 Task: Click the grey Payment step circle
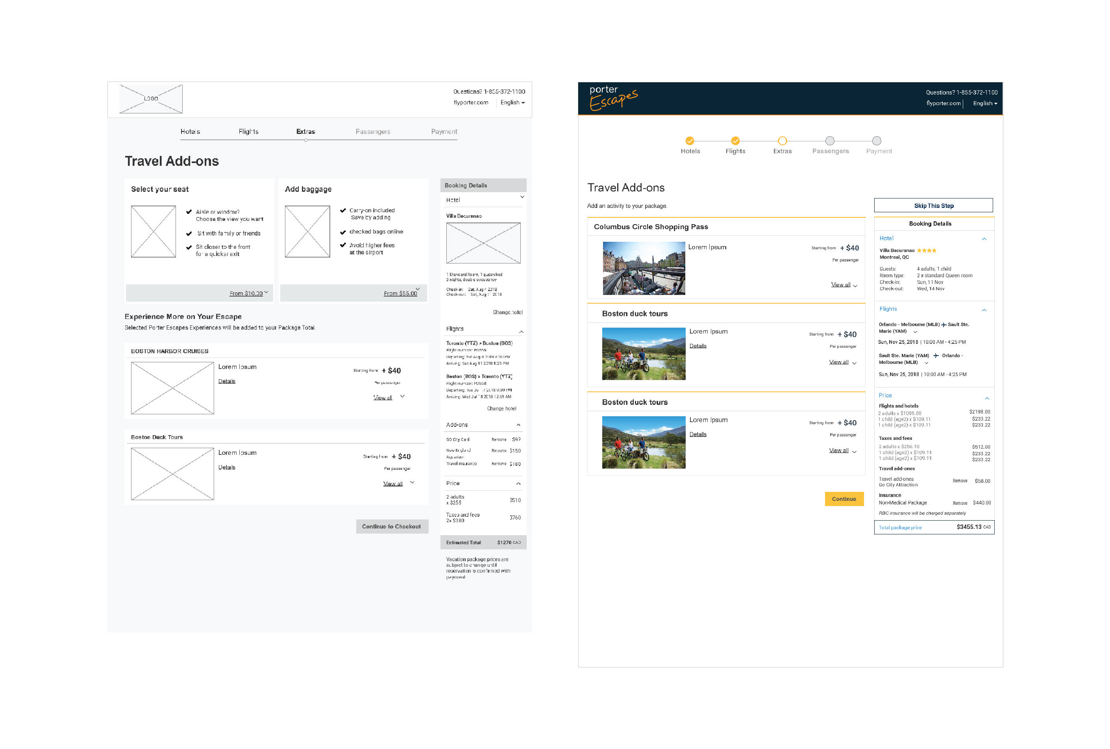(x=877, y=141)
